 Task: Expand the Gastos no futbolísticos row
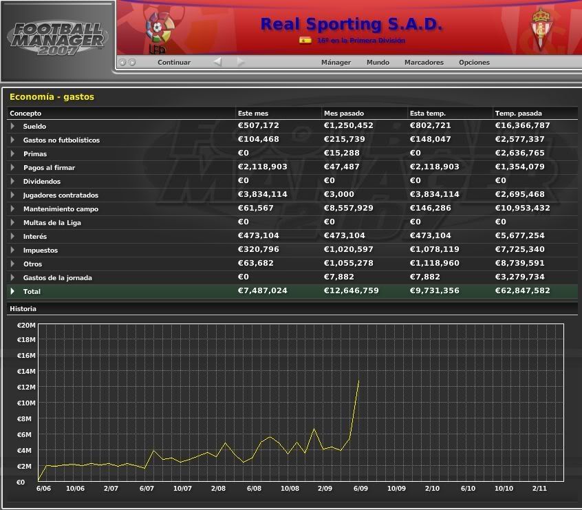(x=12, y=140)
